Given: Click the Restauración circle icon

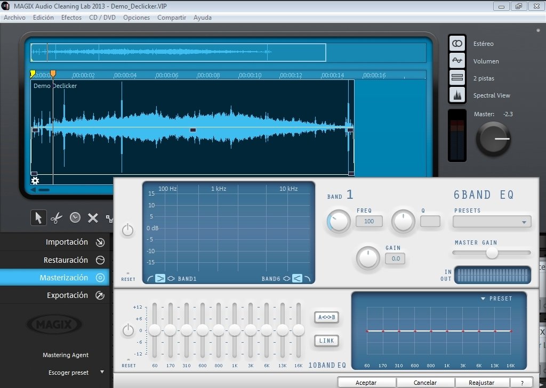Looking at the screenshot, I should pyautogui.click(x=100, y=260).
